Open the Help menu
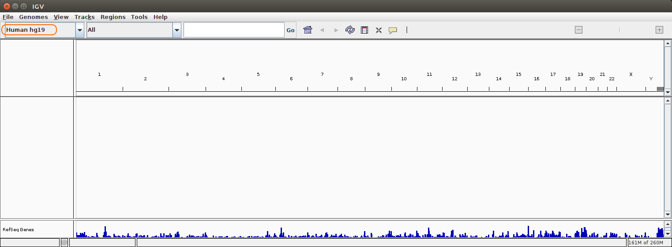Viewport: 672px width, 247px height. (x=161, y=17)
